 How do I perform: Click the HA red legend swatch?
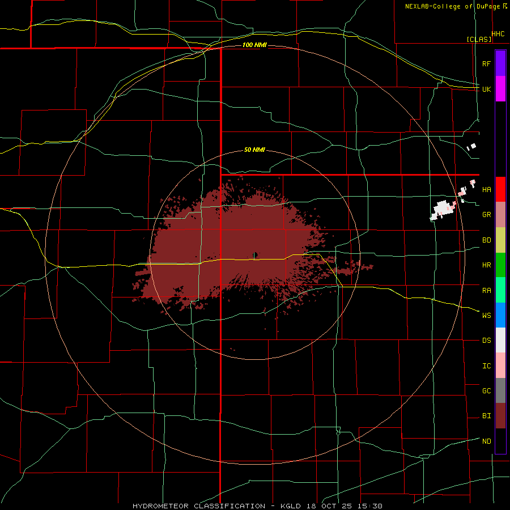[x=500, y=189]
